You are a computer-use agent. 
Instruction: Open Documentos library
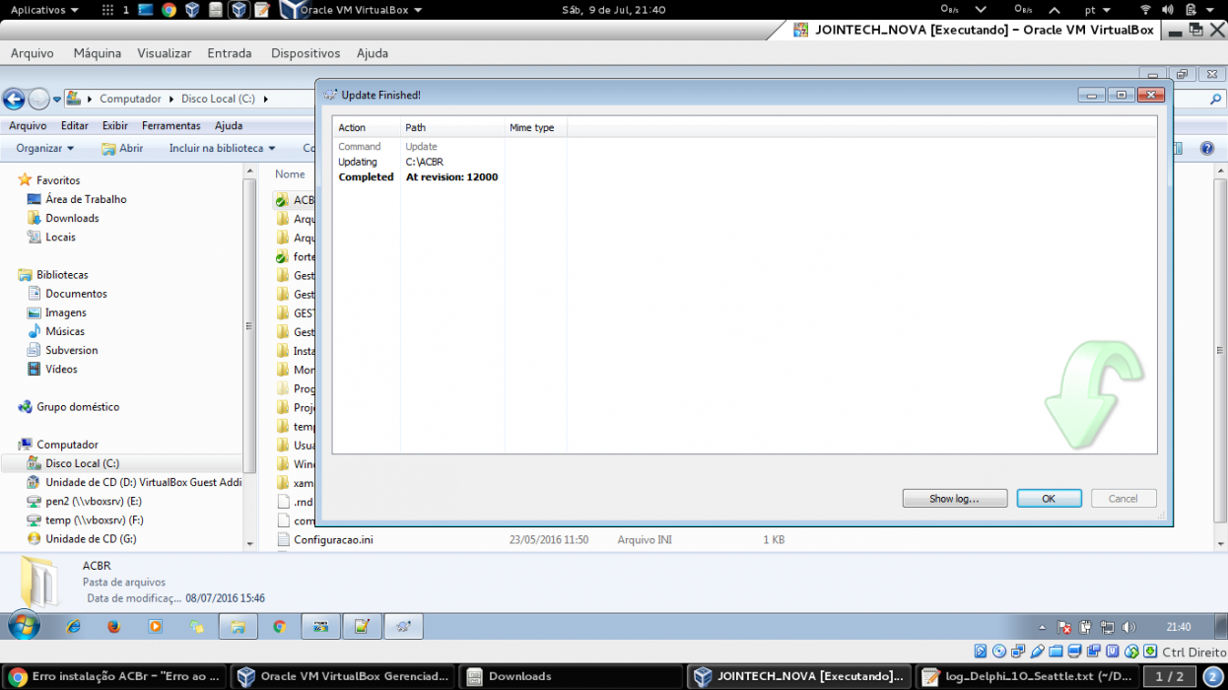click(76, 294)
